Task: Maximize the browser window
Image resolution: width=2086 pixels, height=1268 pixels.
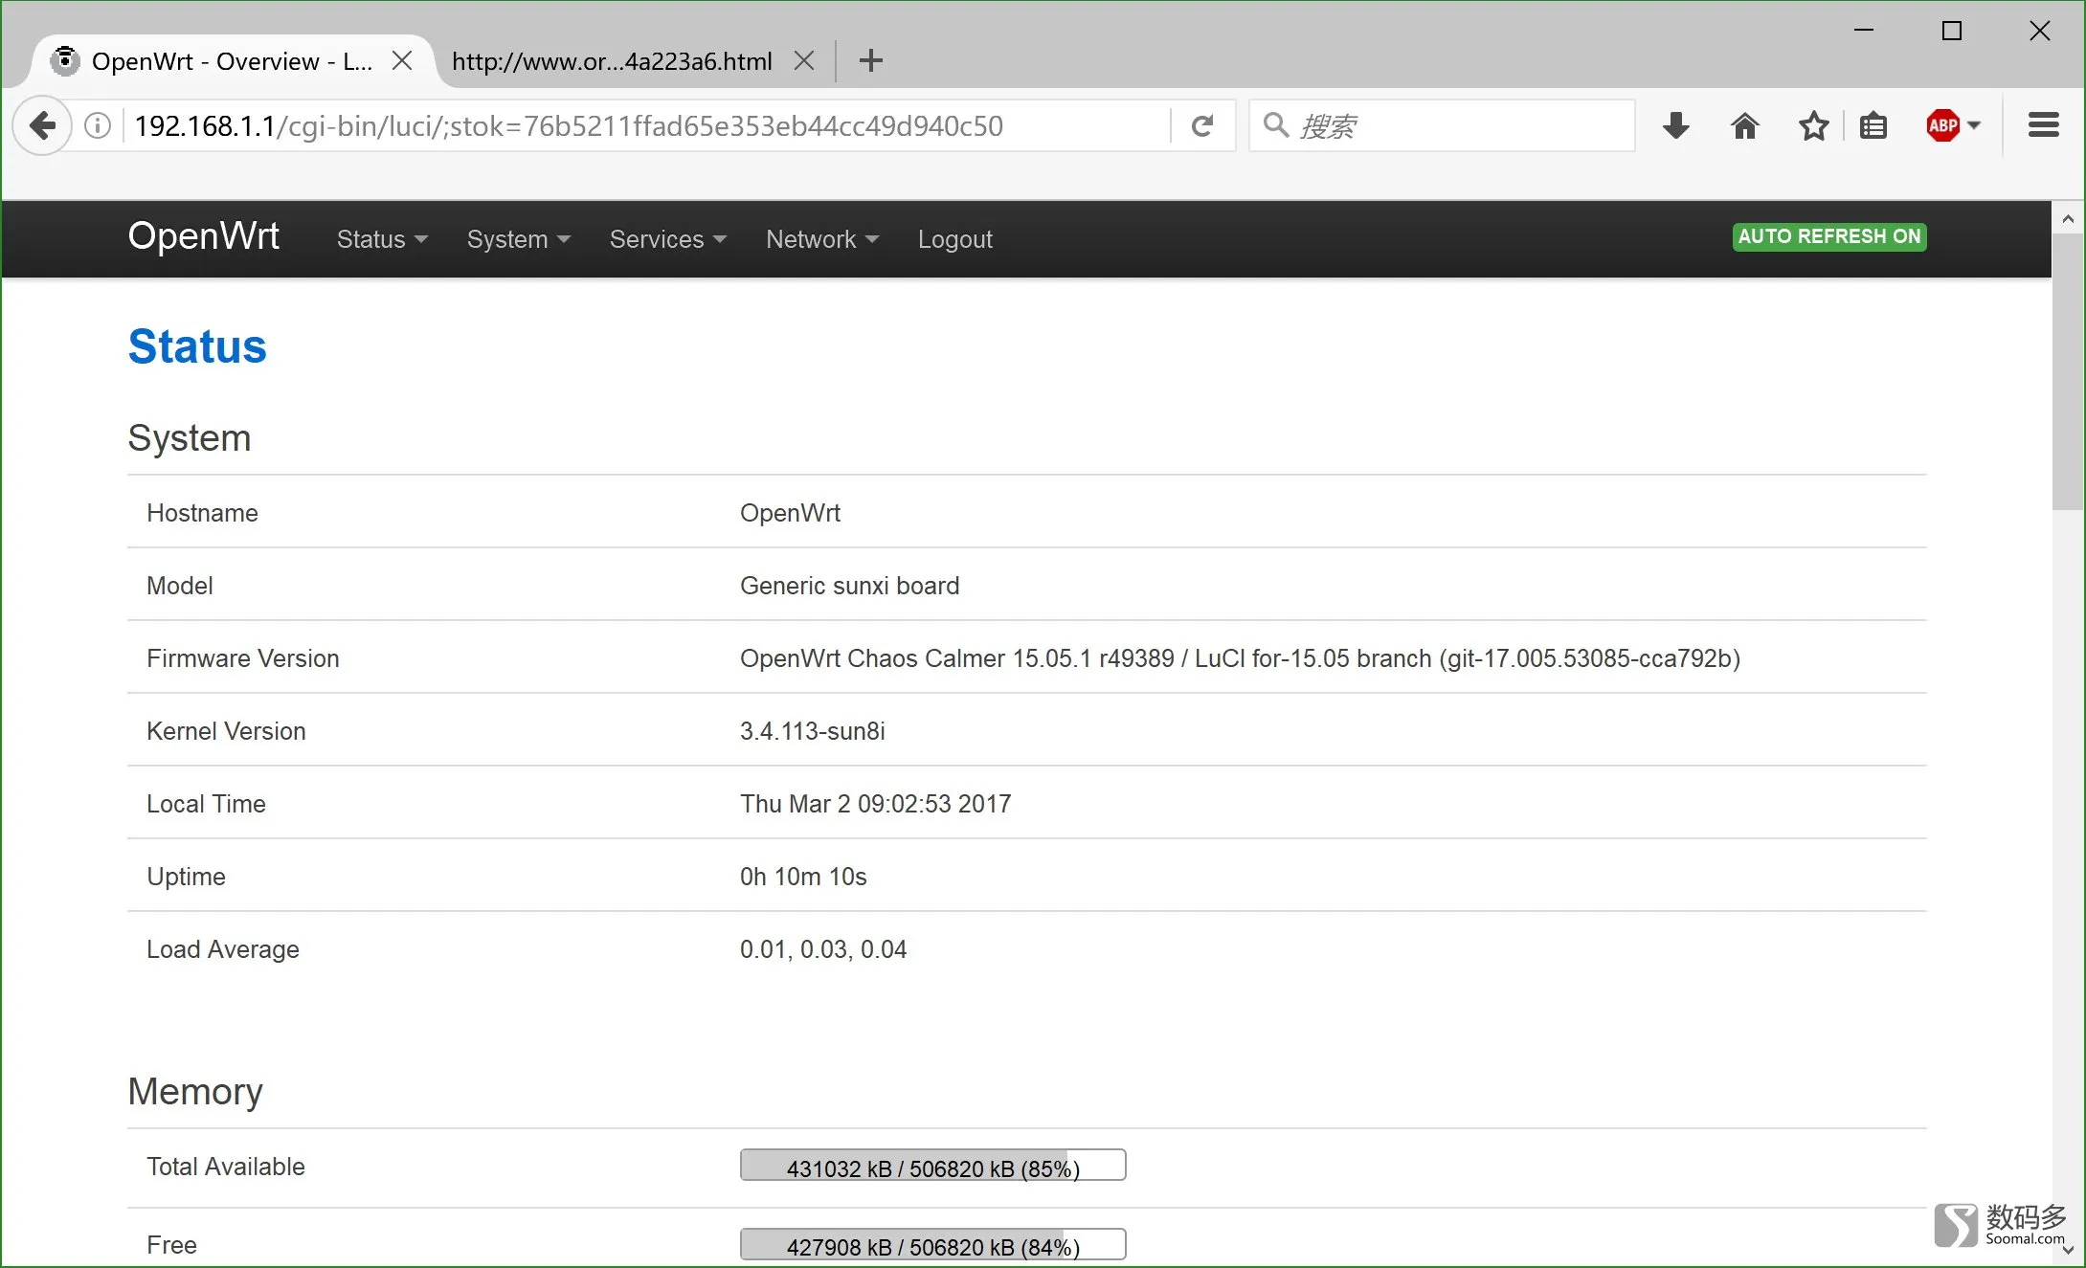Action: pyautogui.click(x=1951, y=31)
